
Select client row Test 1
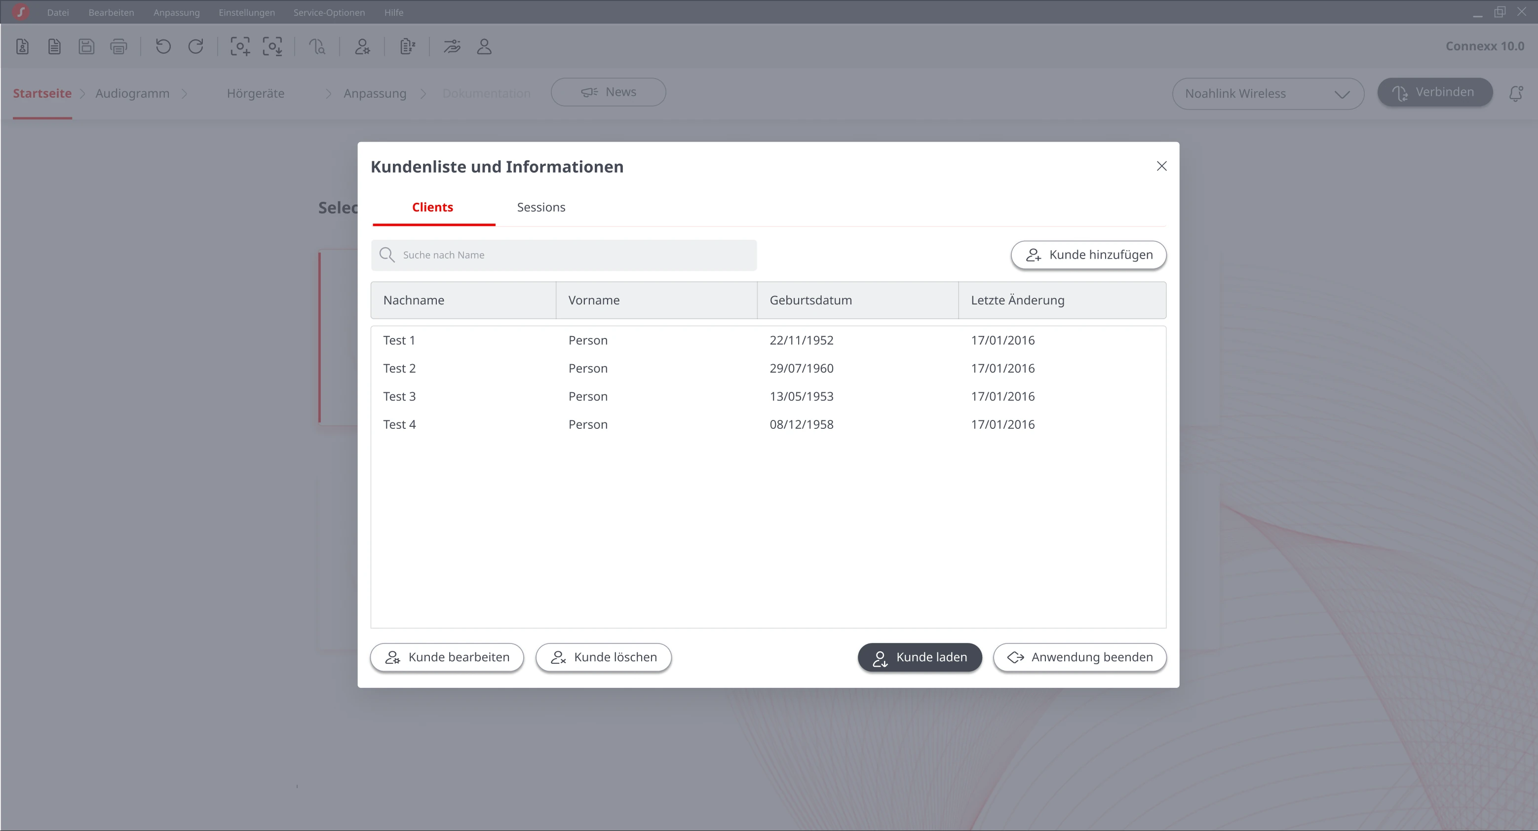pos(768,340)
